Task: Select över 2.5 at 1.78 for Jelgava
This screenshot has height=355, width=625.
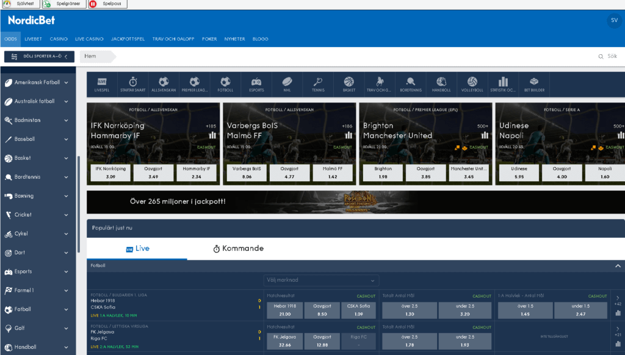Action: click(410, 341)
